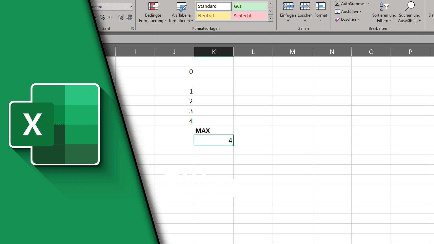Select cell in column J containing 3

[x=174, y=111]
